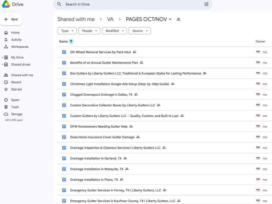Click shared icon beside Does Home Insurance file
Screen dimensions: 272x204
tap(138, 137)
